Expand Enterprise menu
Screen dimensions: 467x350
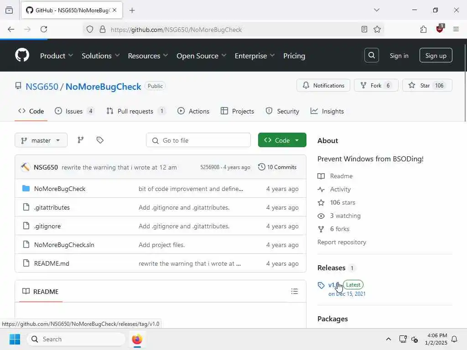point(254,56)
